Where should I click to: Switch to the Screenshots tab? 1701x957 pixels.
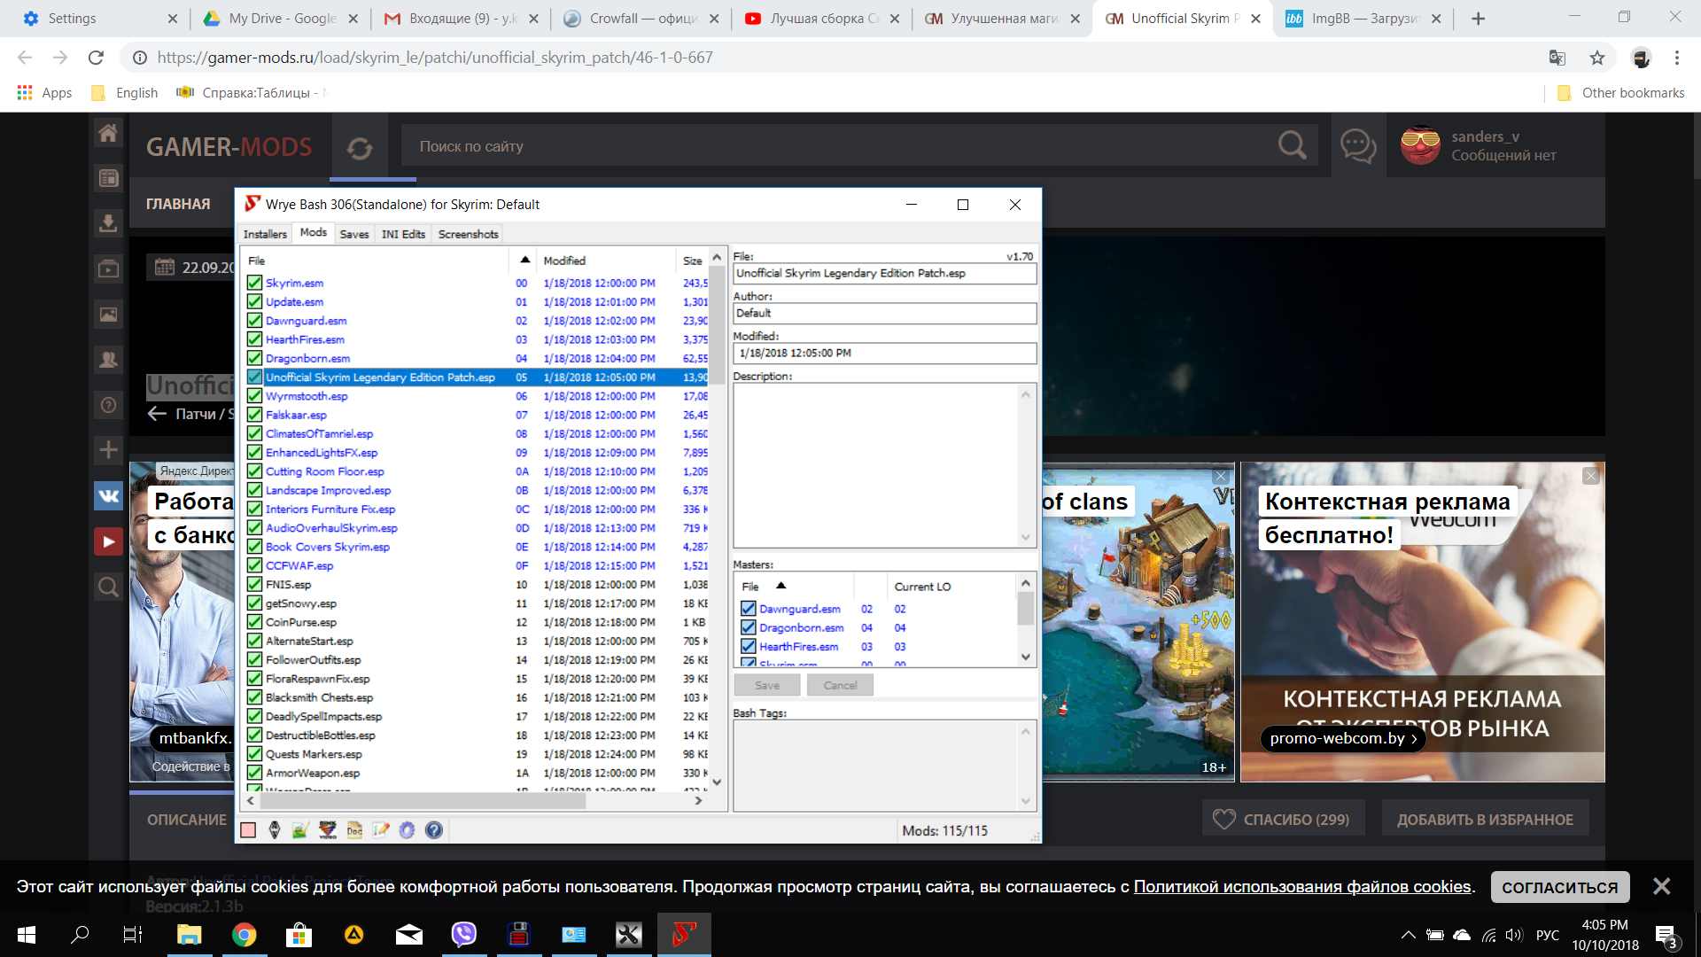468,234
